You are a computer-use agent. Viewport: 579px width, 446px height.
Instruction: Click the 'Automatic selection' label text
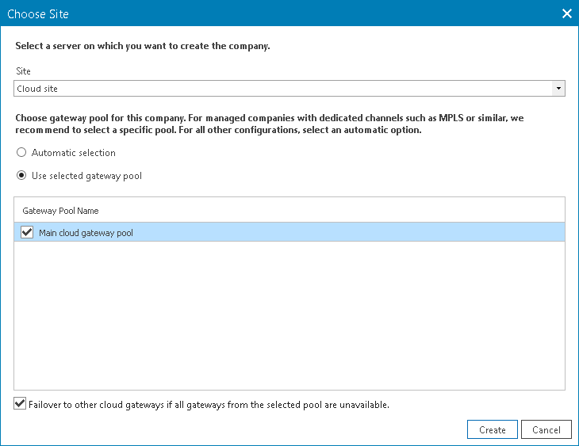click(x=74, y=153)
